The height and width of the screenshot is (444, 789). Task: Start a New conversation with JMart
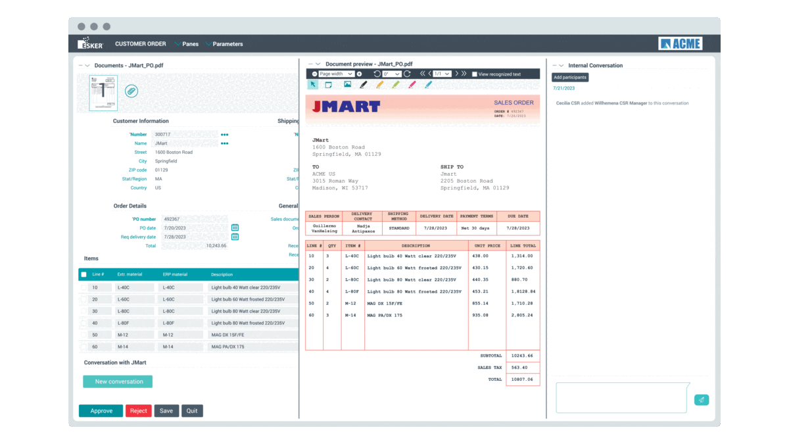118,382
